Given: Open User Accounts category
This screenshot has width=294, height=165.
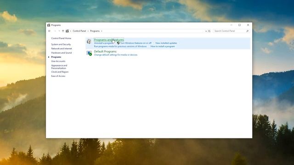Looking at the screenshot, I should click(58, 61).
